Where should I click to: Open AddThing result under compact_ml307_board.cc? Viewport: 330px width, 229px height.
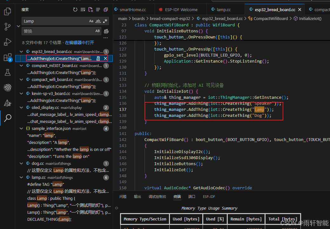62,73
